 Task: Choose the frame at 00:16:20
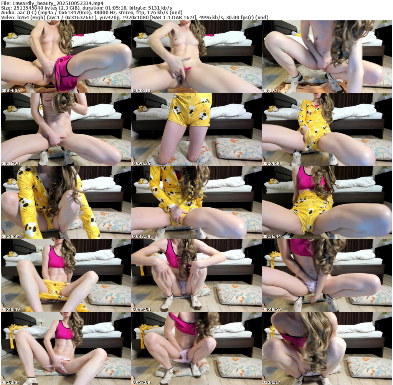click(x=66, y=130)
